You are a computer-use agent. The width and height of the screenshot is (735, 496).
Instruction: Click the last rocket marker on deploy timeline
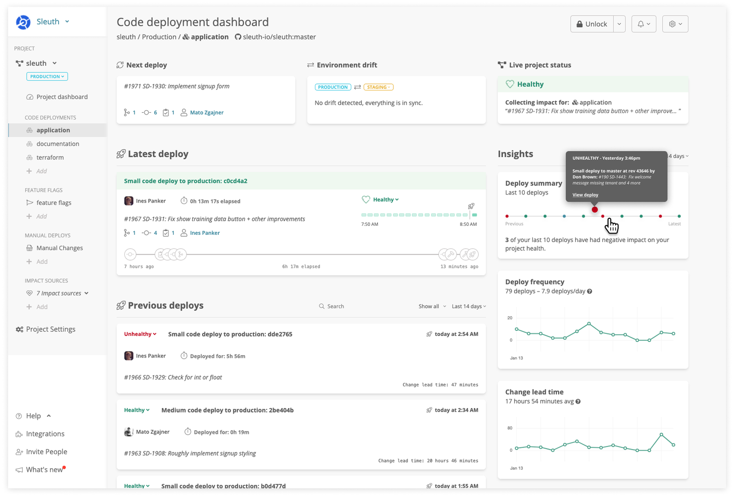click(472, 255)
